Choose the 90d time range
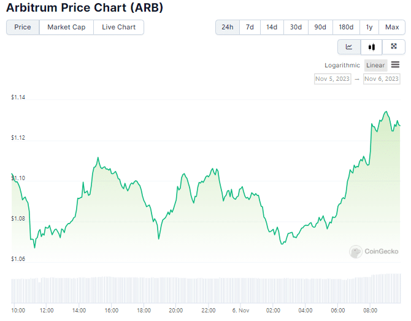411x321 pixels. click(x=320, y=27)
